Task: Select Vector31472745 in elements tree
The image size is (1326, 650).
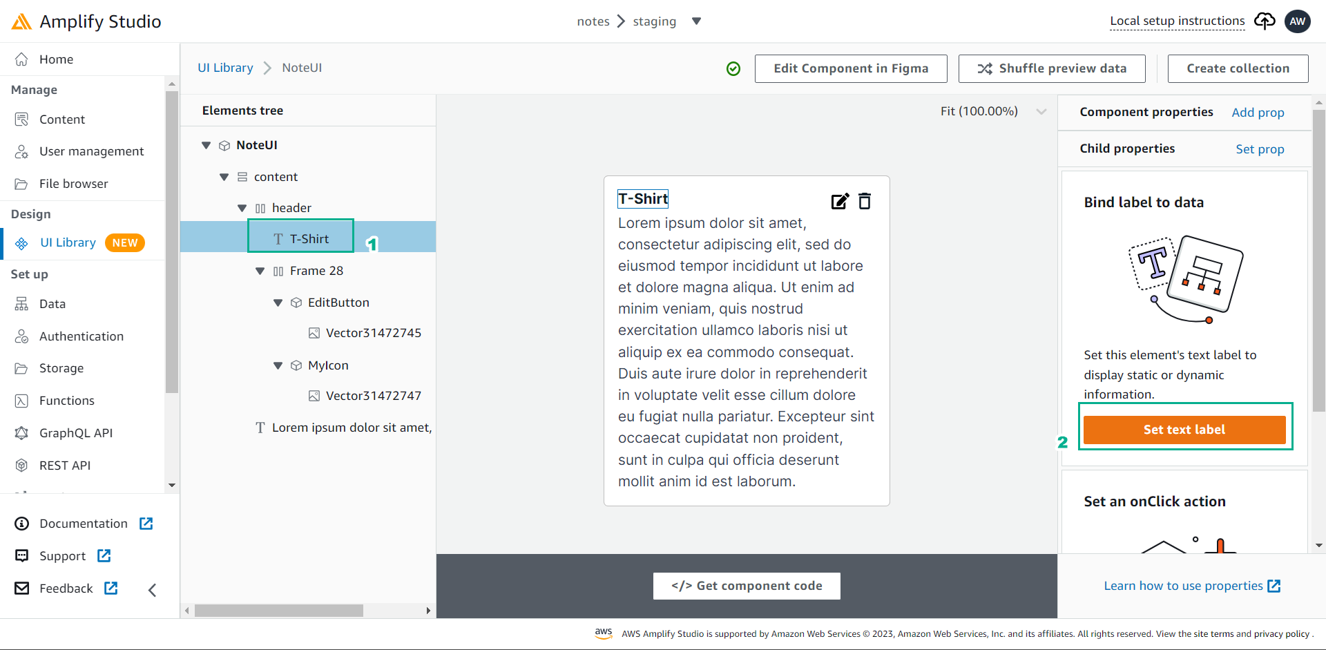Action: click(373, 333)
